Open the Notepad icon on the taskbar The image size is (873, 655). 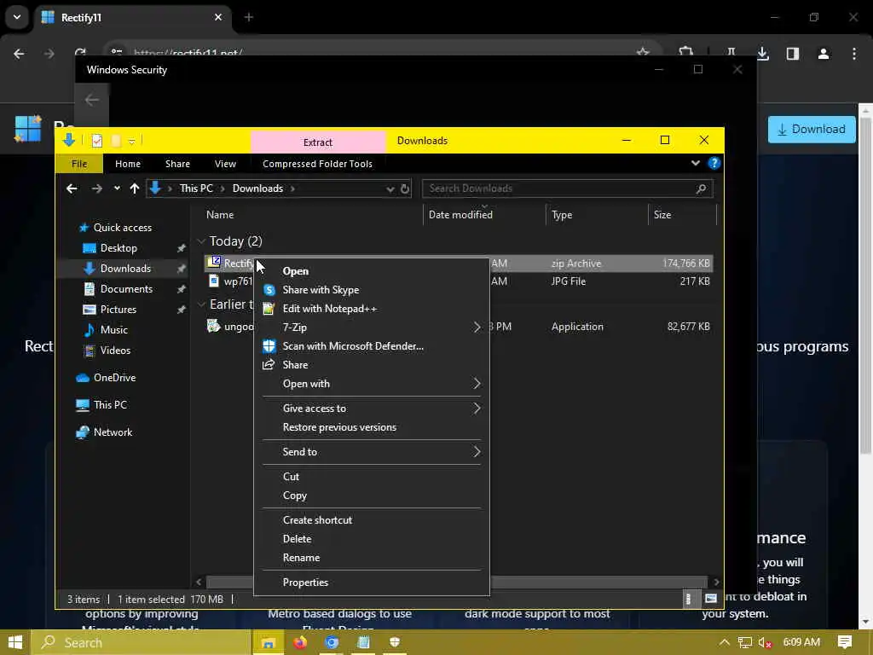(x=363, y=643)
